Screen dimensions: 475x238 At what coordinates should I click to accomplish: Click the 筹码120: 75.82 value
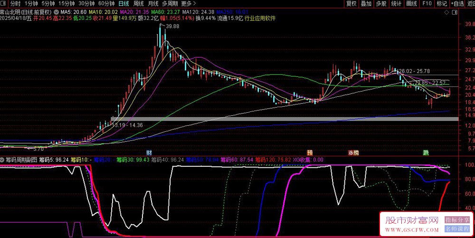click(x=273, y=160)
